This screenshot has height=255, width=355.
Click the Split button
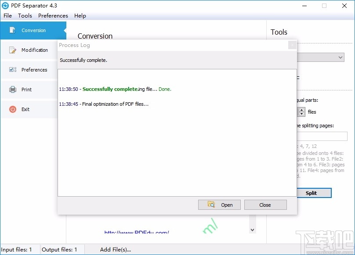tap(315, 193)
